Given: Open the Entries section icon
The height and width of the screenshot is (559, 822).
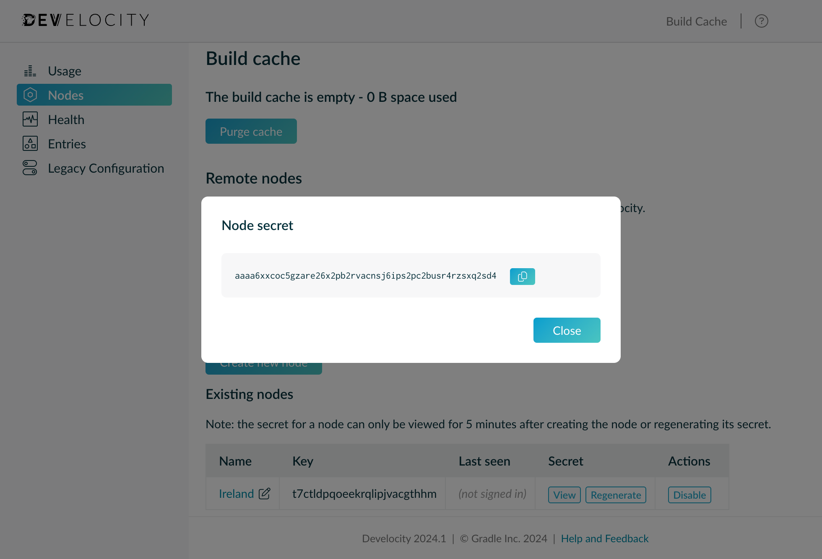Looking at the screenshot, I should coord(30,144).
